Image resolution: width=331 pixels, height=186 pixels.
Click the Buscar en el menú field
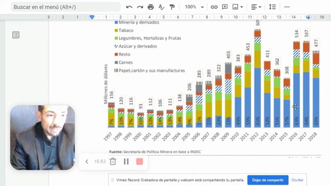65,7
